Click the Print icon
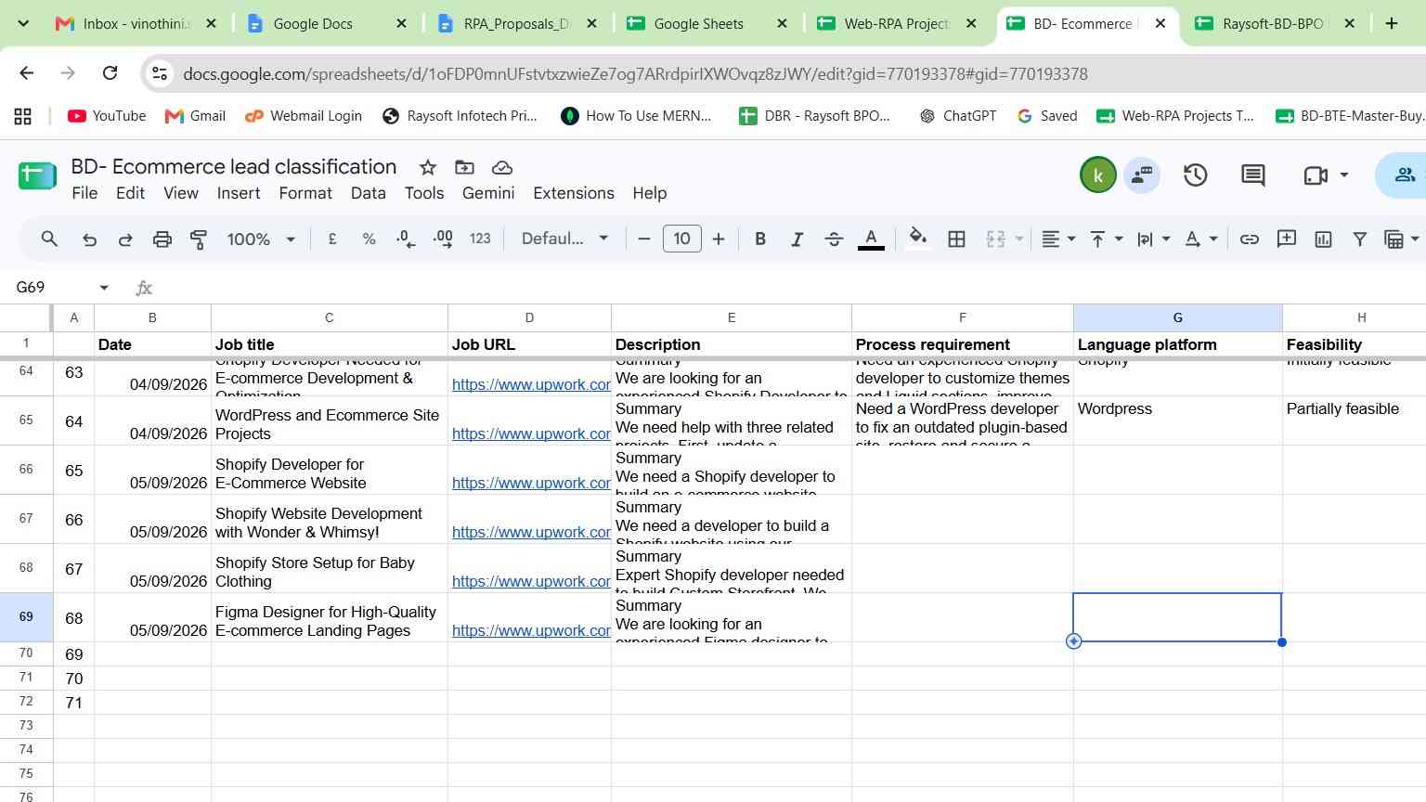 tap(162, 239)
